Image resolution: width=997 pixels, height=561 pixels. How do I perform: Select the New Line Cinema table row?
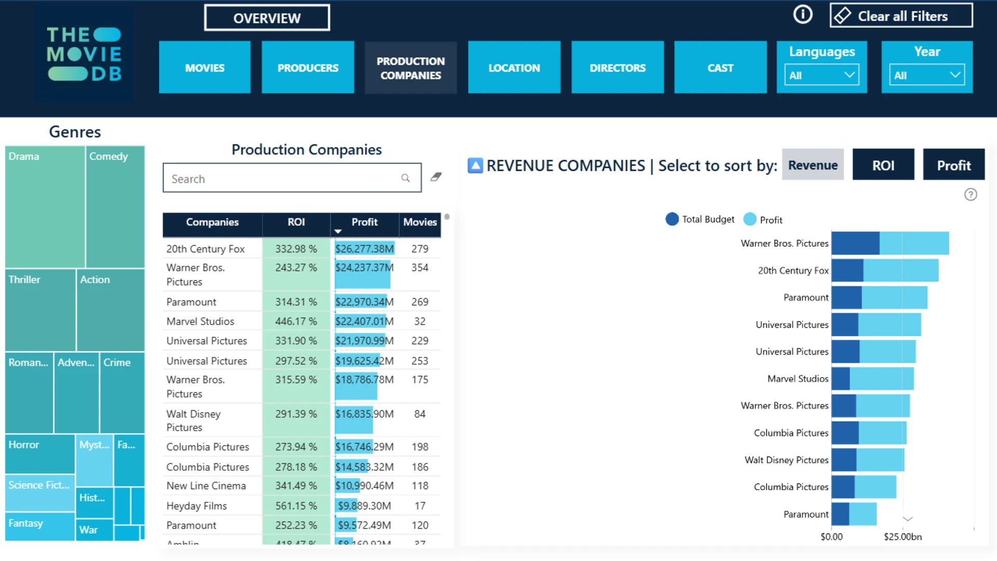[302, 486]
